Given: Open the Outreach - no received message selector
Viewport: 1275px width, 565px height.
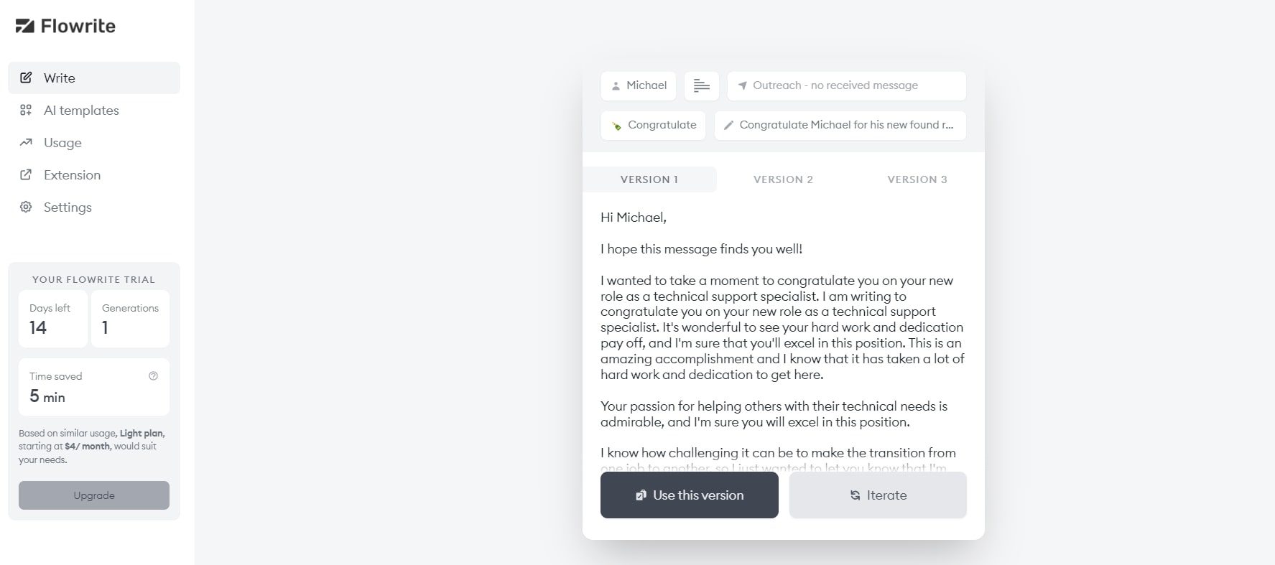Looking at the screenshot, I should pos(846,85).
